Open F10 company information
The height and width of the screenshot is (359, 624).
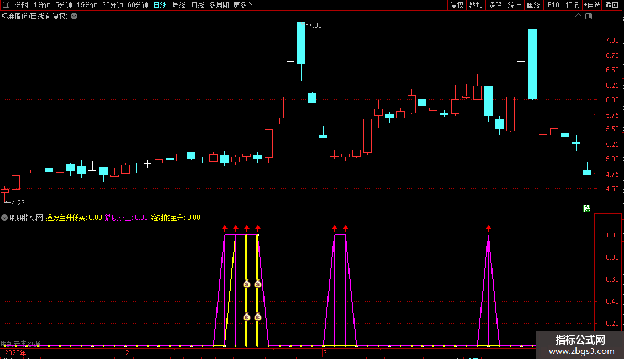pyautogui.click(x=553, y=5)
